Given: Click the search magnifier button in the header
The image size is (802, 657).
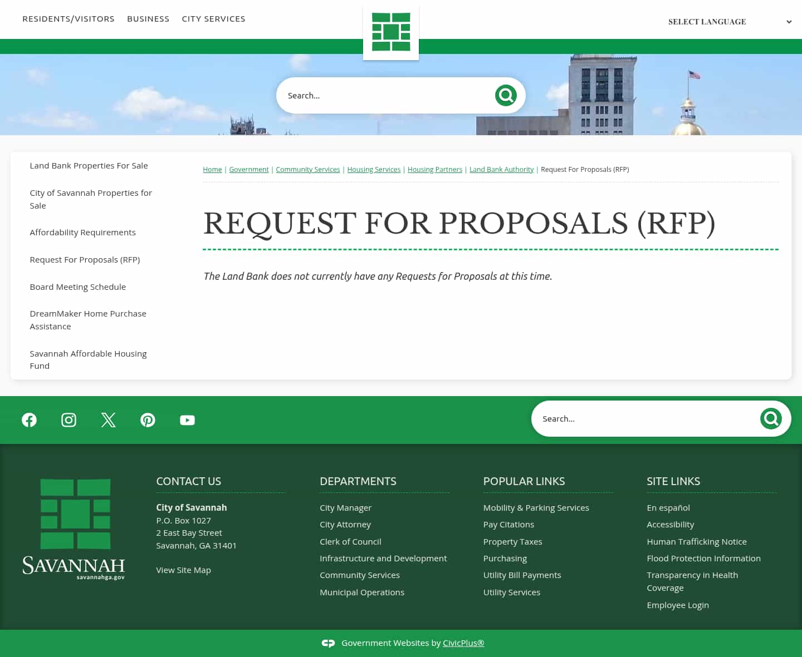Looking at the screenshot, I should 506,95.
